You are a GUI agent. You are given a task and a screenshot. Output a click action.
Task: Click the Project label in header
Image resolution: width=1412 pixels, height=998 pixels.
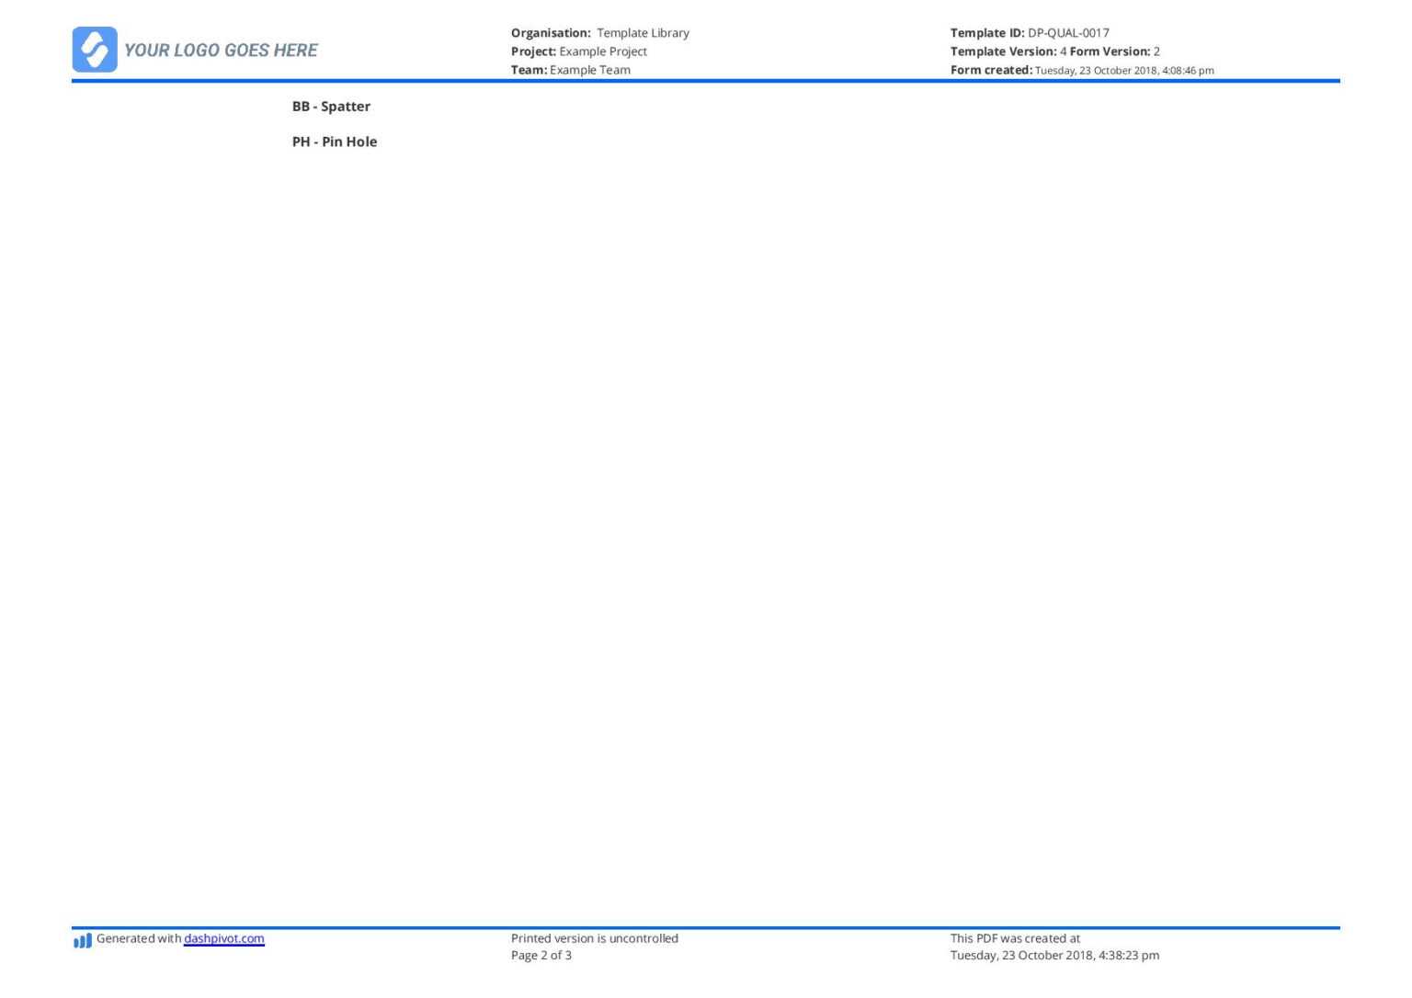coord(533,51)
